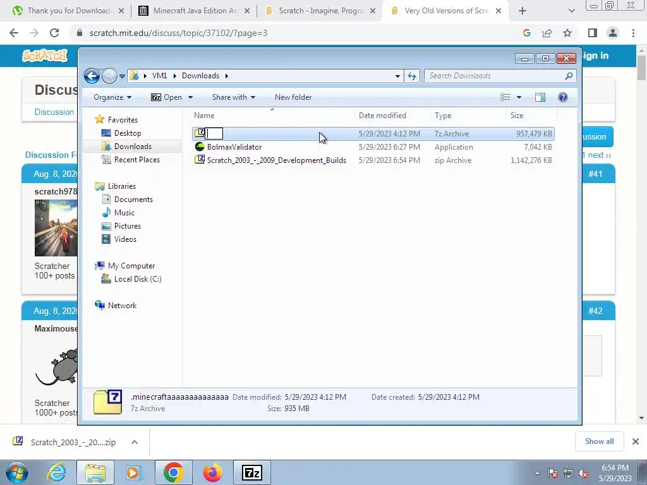
Task: Open Chrome three-dot menu
Action: tap(633, 33)
